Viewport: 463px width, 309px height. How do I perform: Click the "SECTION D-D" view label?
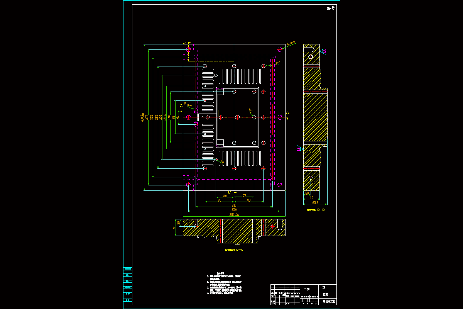click(316, 210)
